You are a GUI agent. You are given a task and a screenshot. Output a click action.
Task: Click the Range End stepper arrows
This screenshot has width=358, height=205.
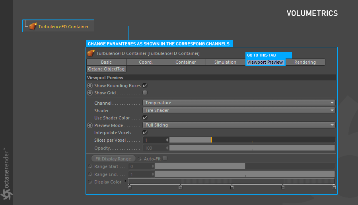(x=153, y=174)
